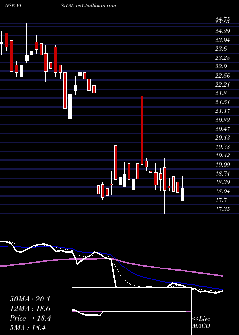The image size is (239, 335).
Task: Click the 20.13 price axis label
Action: pyautogui.click(x=222, y=138)
